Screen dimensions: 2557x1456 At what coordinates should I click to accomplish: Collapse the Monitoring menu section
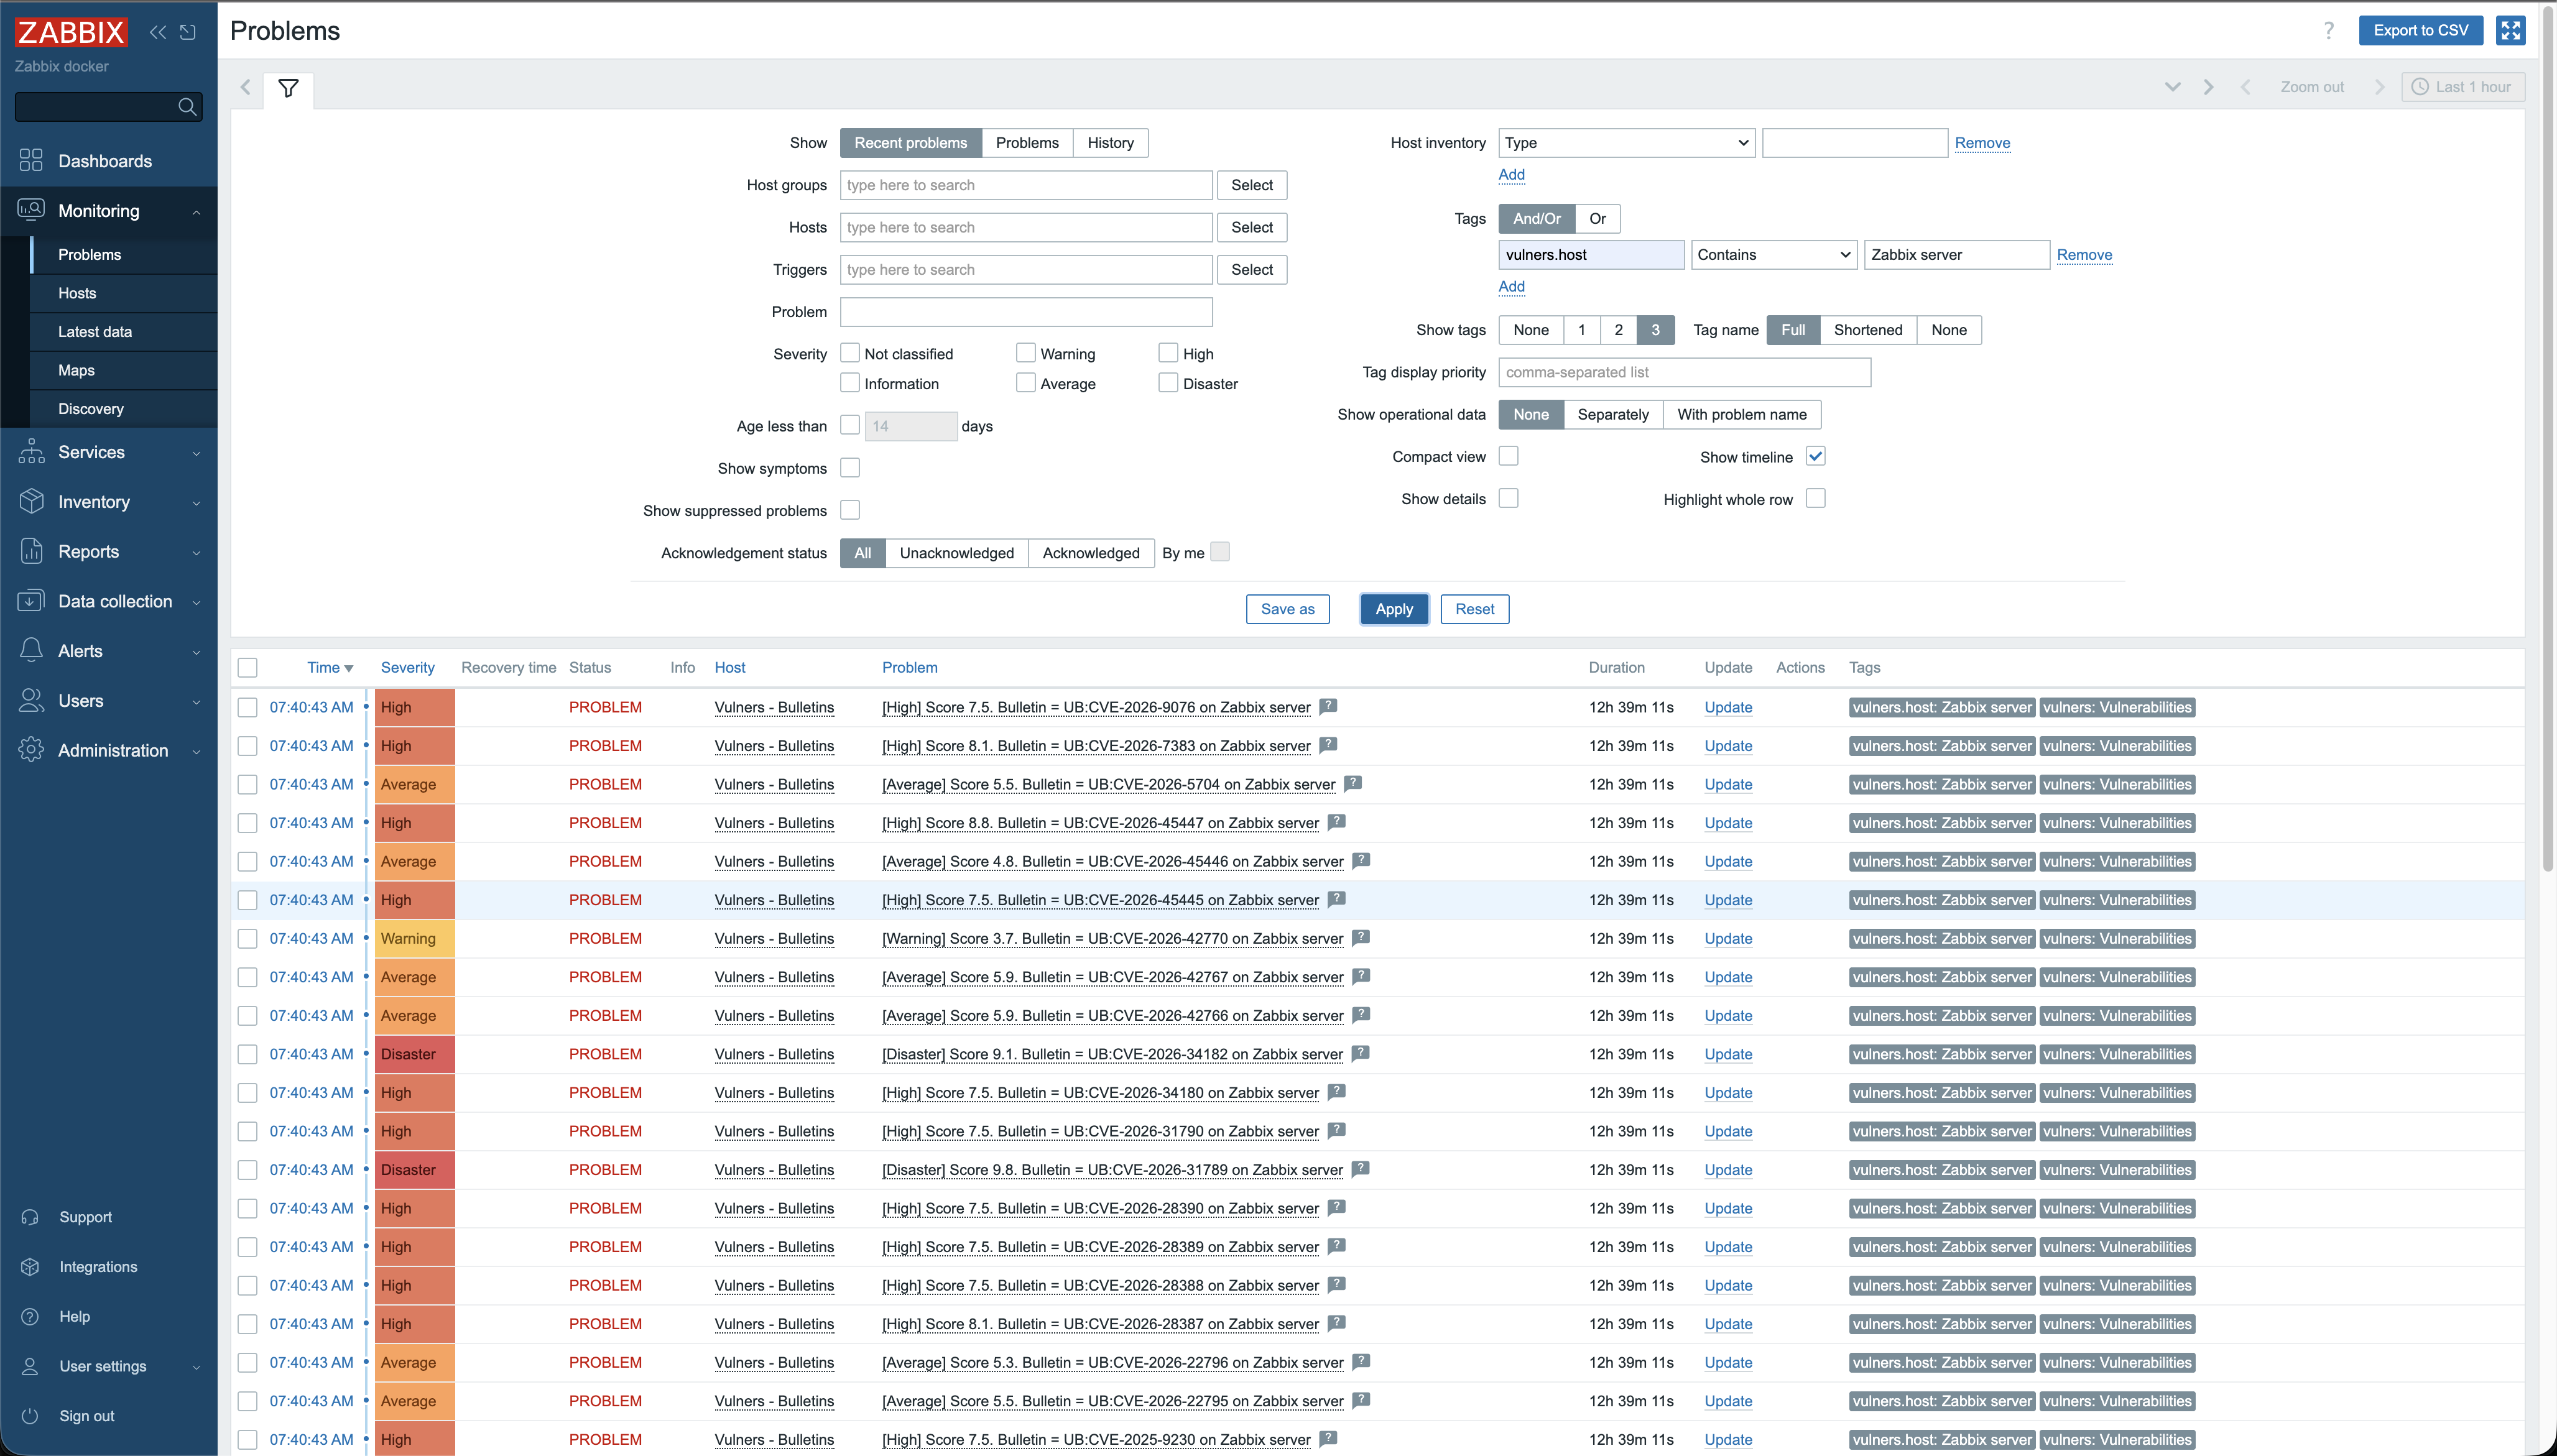click(196, 211)
